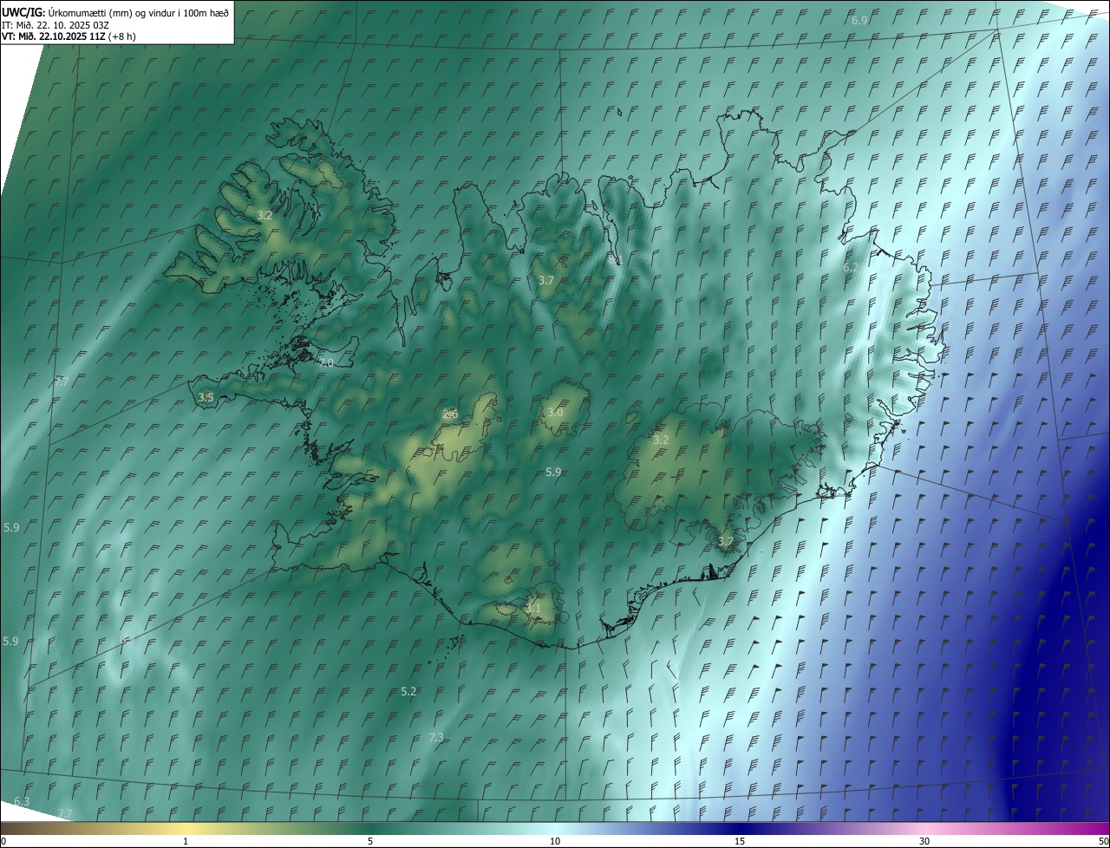This screenshot has width=1110, height=848.
Task: Click the colour scale tick label "50"
Action: [x=1103, y=841]
